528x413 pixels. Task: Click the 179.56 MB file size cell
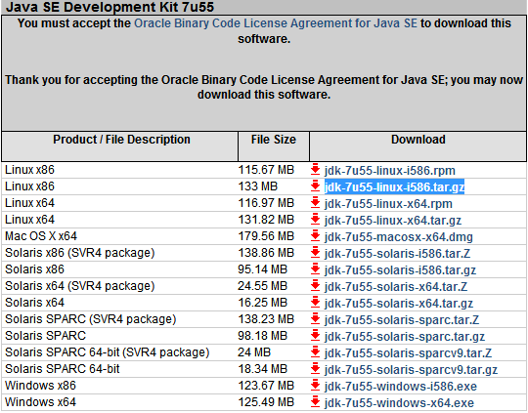(x=266, y=236)
